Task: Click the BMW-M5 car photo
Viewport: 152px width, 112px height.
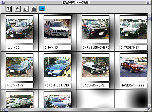Action: pyautogui.click(x=58, y=29)
